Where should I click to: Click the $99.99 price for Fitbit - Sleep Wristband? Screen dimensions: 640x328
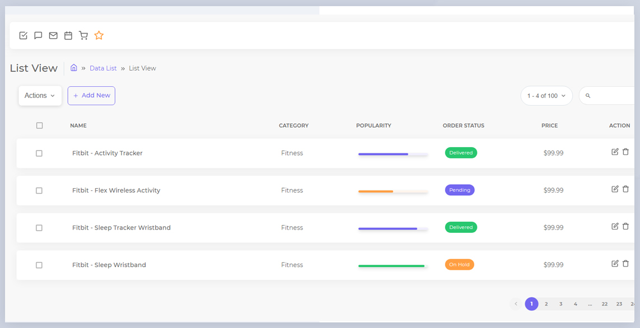554,265
